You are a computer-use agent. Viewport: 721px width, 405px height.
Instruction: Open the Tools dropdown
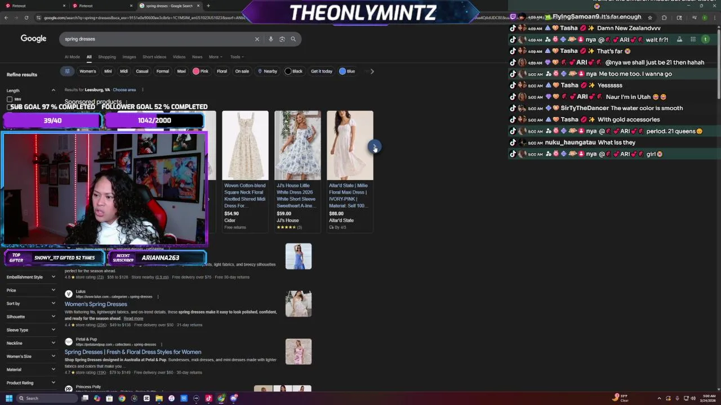pyautogui.click(x=237, y=57)
